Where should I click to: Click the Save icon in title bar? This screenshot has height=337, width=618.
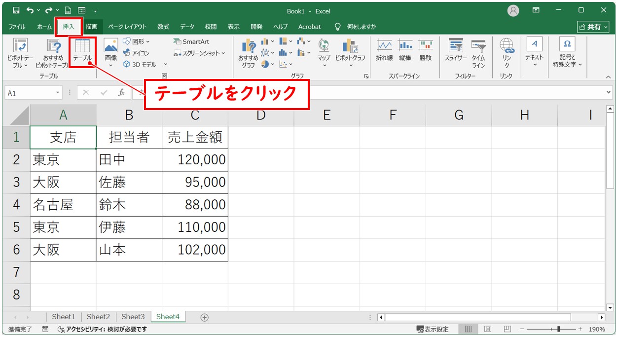coord(16,10)
